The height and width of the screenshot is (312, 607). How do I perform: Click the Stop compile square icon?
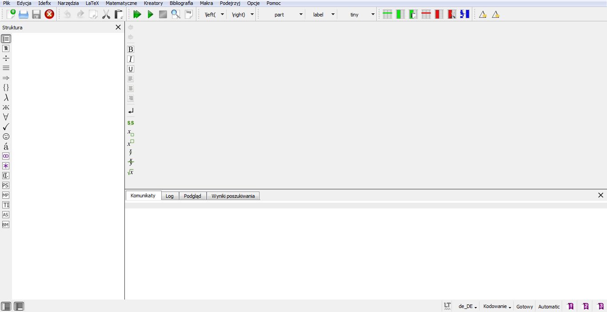pyautogui.click(x=163, y=14)
